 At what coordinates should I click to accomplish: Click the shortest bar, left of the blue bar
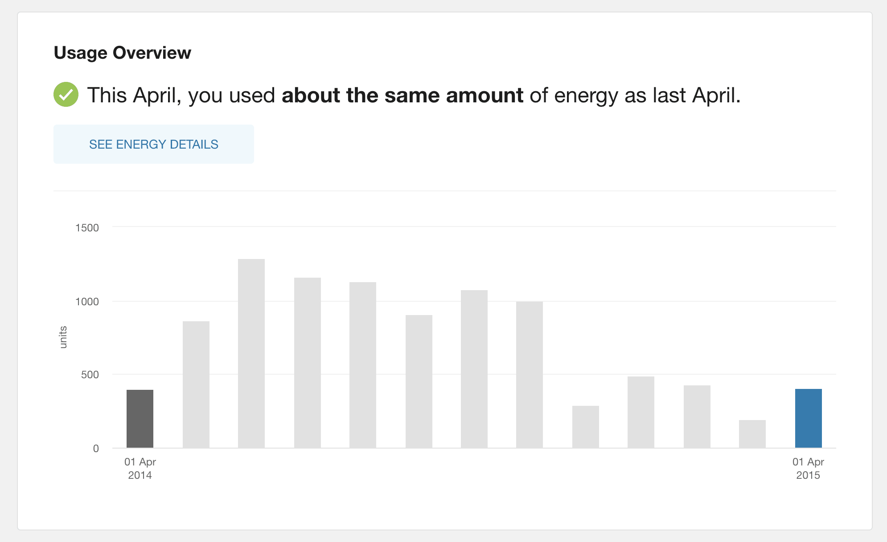(752, 434)
